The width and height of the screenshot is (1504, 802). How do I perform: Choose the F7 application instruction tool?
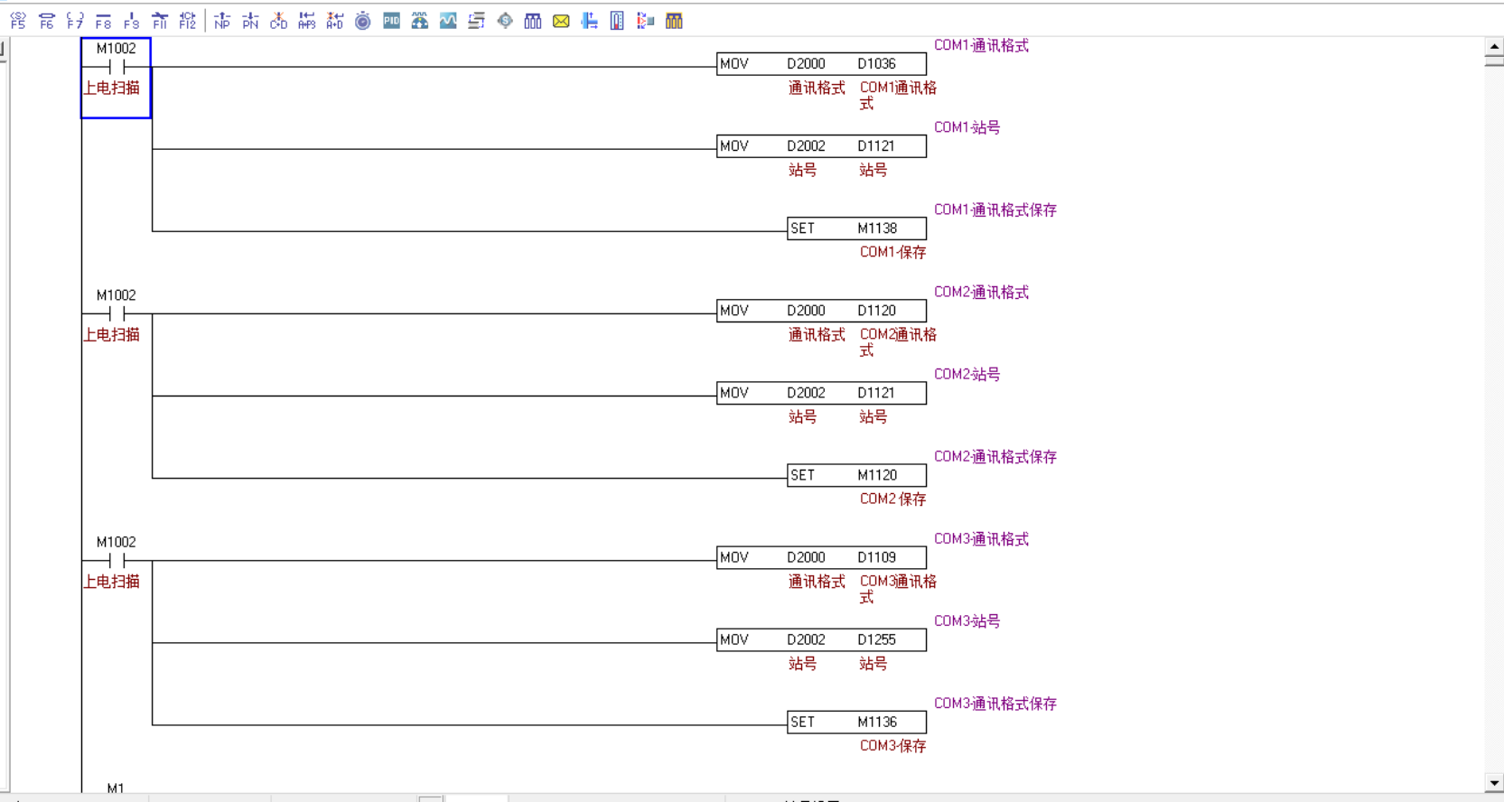pyautogui.click(x=75, y=21)
